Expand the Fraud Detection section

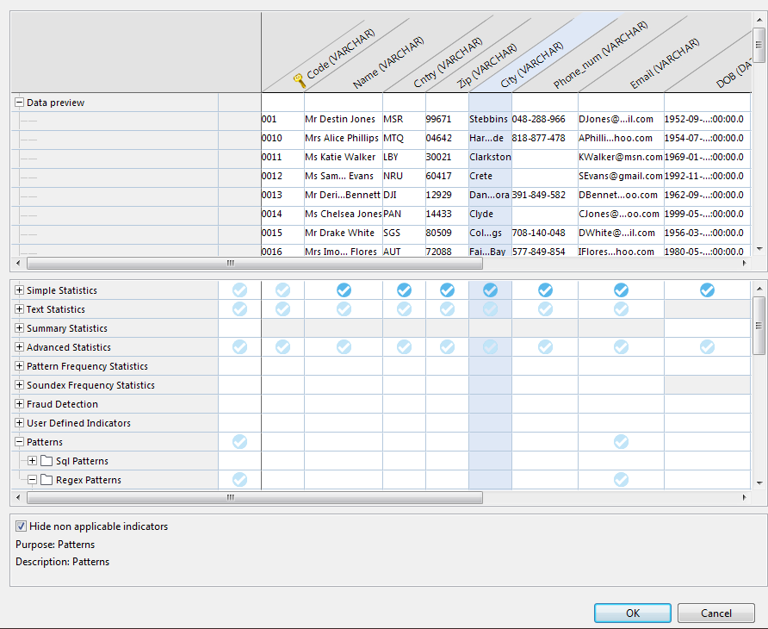[18, 403]
